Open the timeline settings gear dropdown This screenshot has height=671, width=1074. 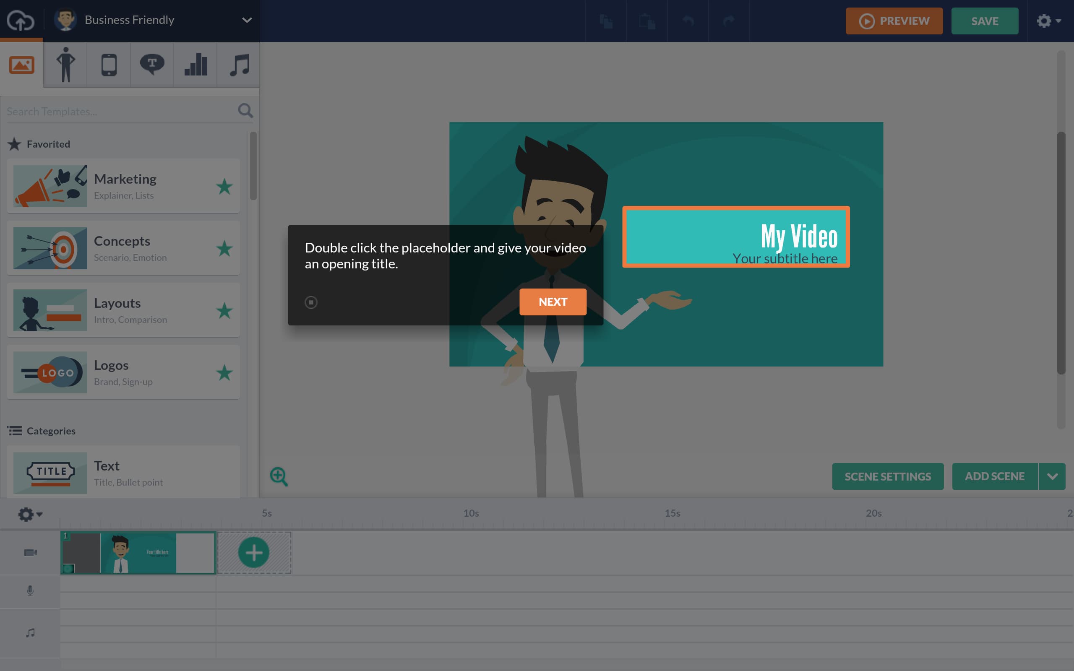click(x=30, y=514)
